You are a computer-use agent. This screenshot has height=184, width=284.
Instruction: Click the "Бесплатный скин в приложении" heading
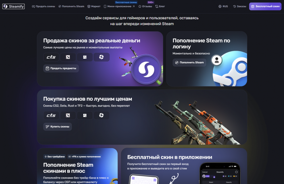(170, 157)
